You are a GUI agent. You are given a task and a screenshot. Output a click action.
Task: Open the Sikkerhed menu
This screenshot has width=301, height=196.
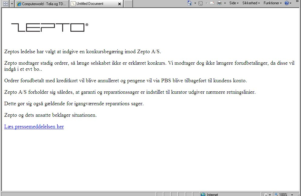pos(251,3)
